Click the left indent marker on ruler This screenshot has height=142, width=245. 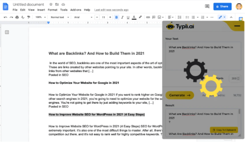click(48, 23)
